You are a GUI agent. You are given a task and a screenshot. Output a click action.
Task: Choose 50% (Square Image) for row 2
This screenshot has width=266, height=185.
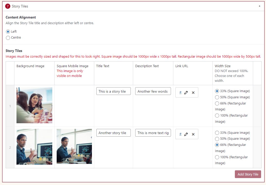click(217, 139)
